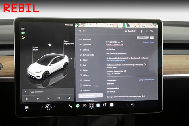The height and width of the screenshot is (126, 189).
Task: Play the media
Action: click(x=38, y=99)
